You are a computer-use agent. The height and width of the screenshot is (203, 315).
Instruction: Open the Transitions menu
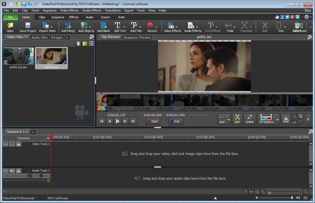pyautogui.click(x=113, y=10)
